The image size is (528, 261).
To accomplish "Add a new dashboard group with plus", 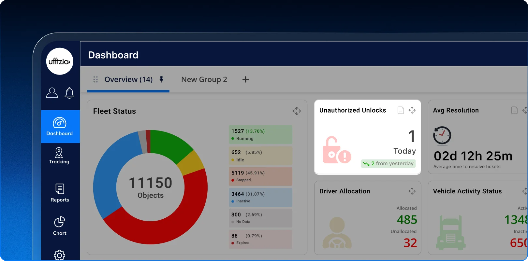I will click(246, 79).
